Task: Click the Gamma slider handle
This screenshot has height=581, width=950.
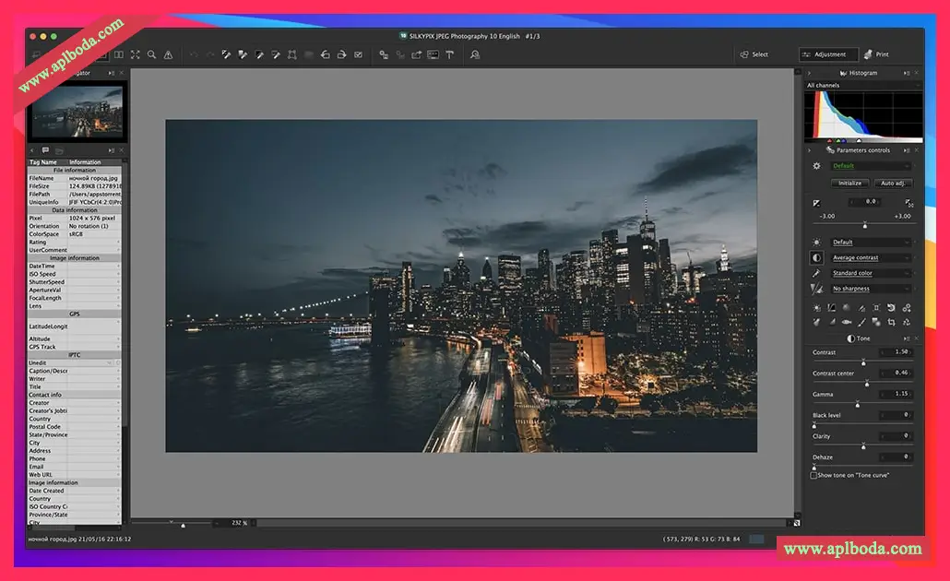Action: (x=858, y=404)
